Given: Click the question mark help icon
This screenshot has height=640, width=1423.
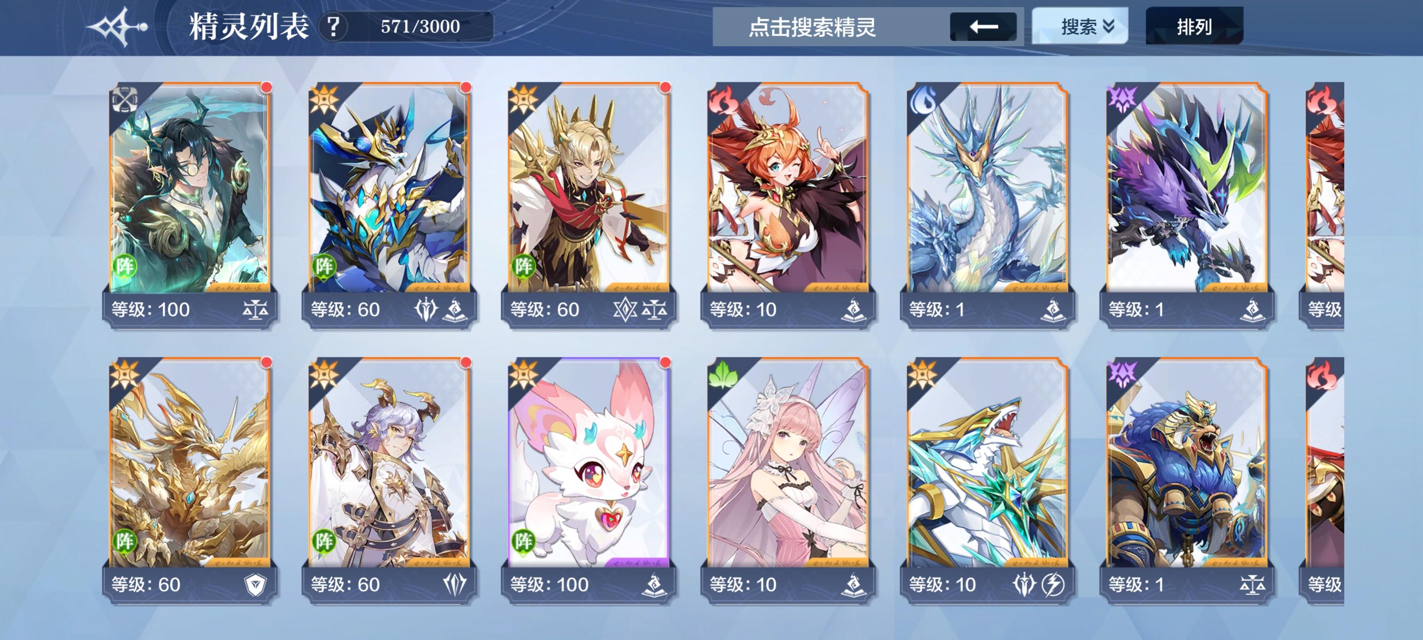Looking at the screenshot, I should tap(333, 27).
